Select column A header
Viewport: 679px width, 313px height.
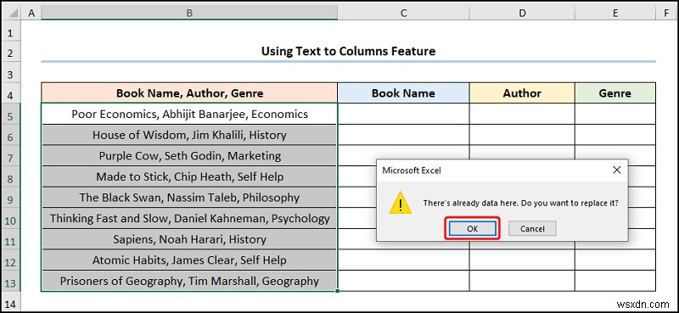(31, 13)
